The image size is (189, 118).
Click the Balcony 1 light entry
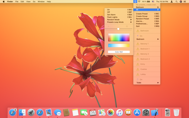pos(147,44)
